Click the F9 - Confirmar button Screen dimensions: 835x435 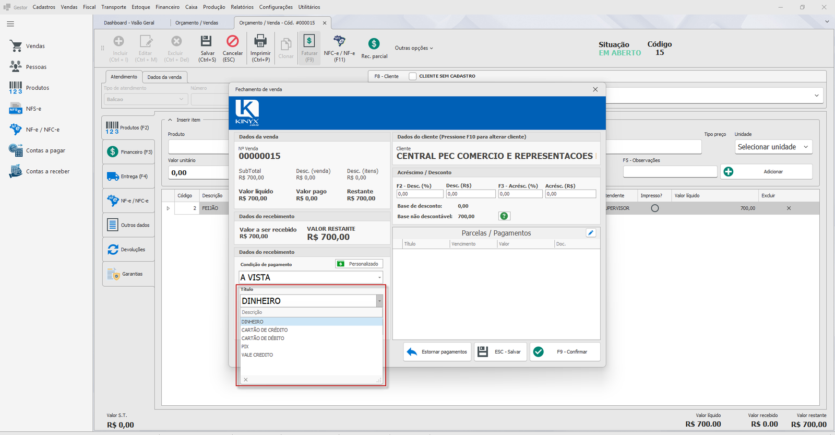(x=565, y=352)
